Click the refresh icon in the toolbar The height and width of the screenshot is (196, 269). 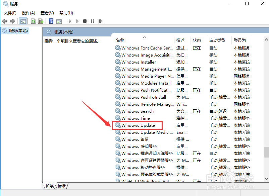point(33,21)
